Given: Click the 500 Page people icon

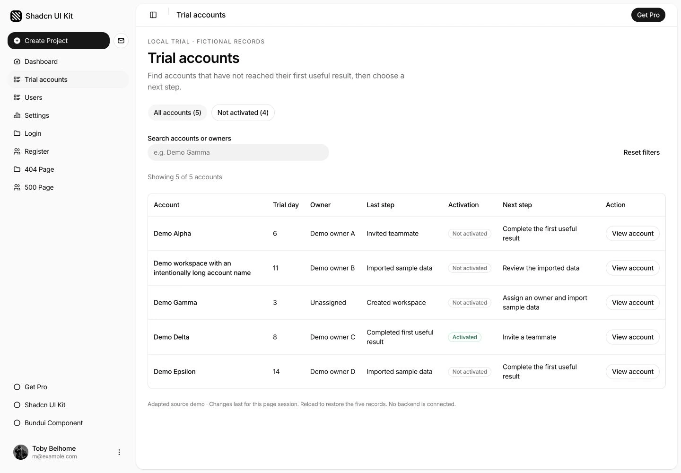Looking at the screenshot, I should 17,187.
